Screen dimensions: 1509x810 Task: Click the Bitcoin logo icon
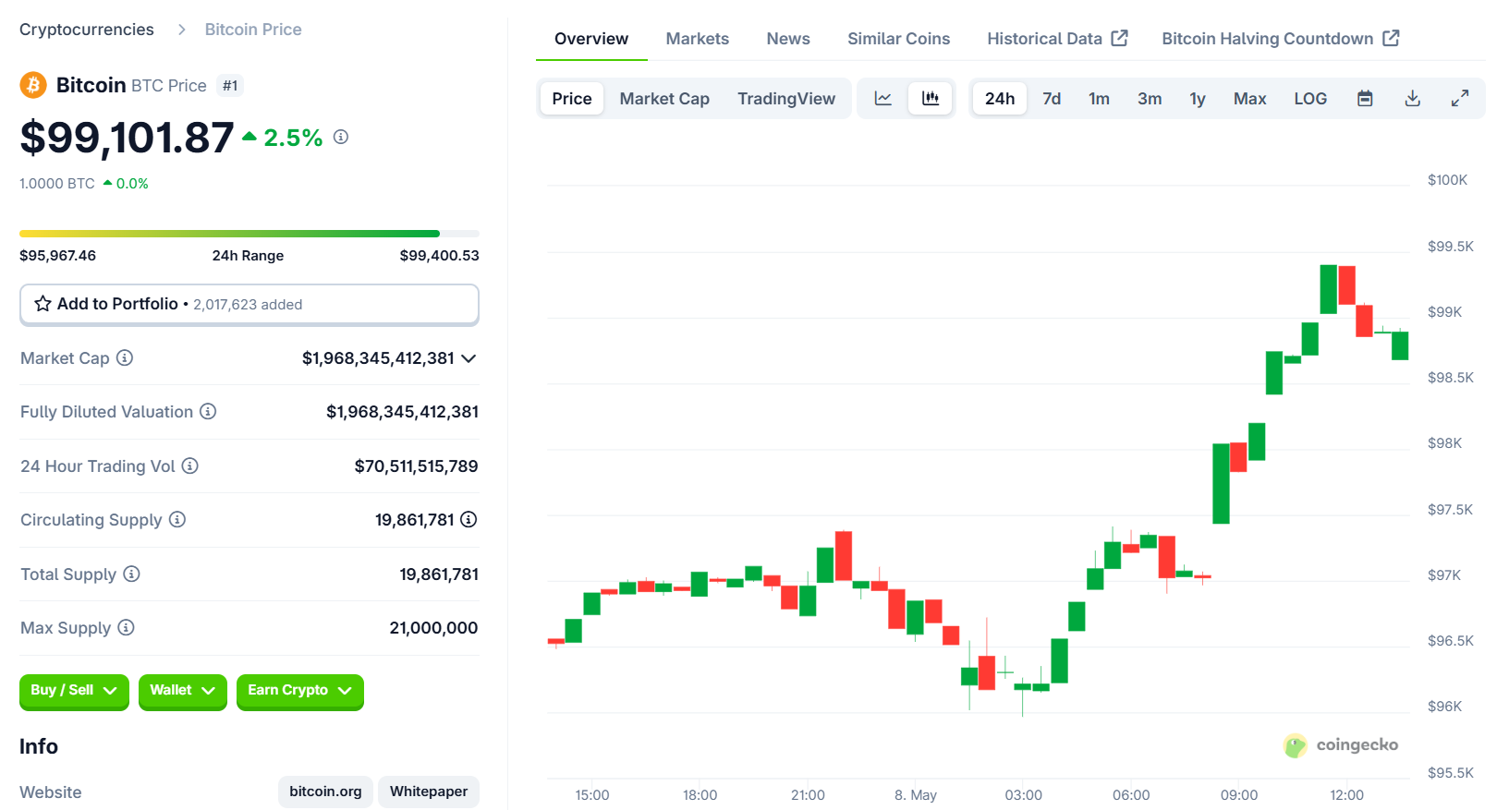[33, 85]
